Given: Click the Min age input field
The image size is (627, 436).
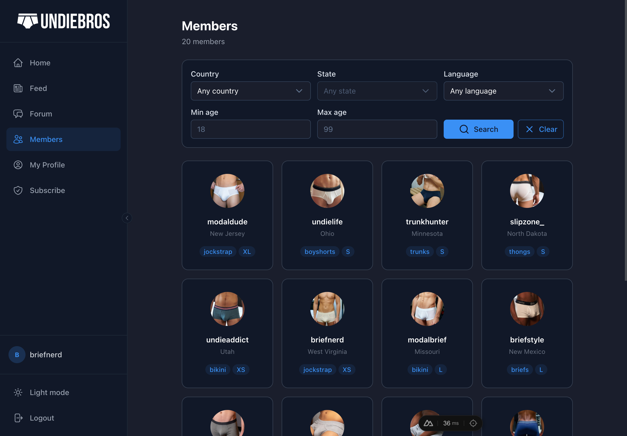Looking at the screenshot, I should (250, 129).
